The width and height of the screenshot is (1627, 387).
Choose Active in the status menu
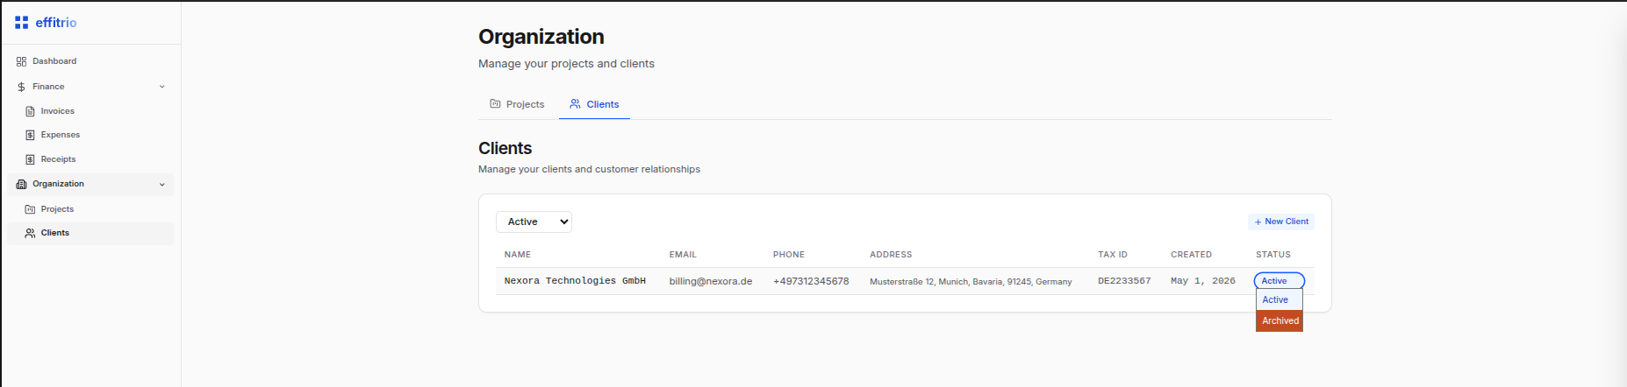coord(1279,299)
